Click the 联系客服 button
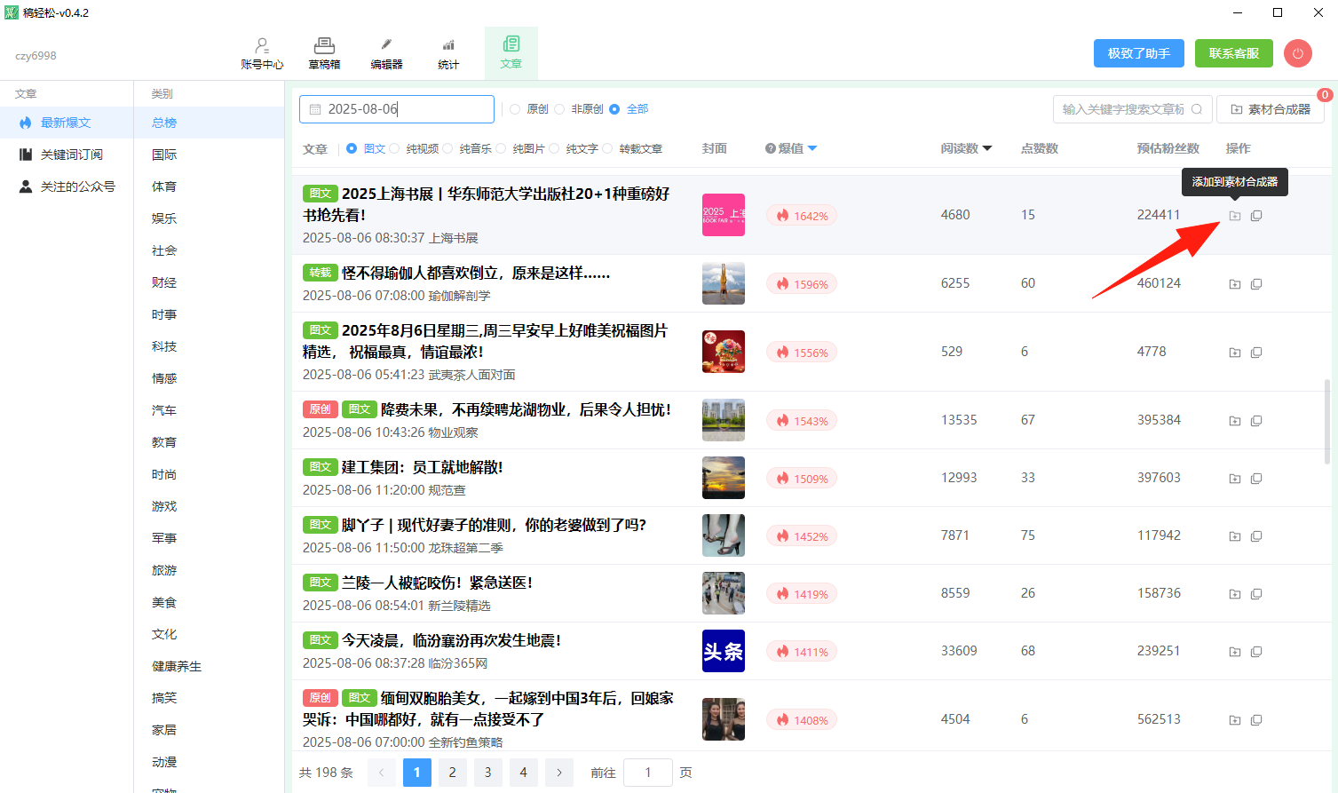The height and width of the screenshot is (793, 1338). tap(1233, 53)
